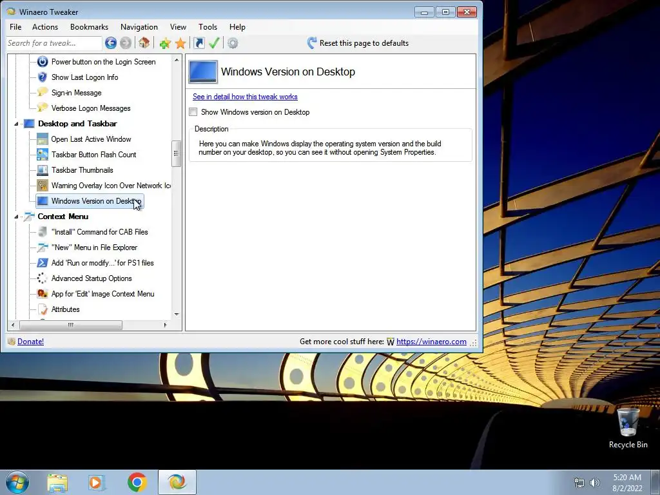Open Recycle Bin on the desktop
Screen dimensions: 660x495
pyautogui.click(x=628, y=429)
